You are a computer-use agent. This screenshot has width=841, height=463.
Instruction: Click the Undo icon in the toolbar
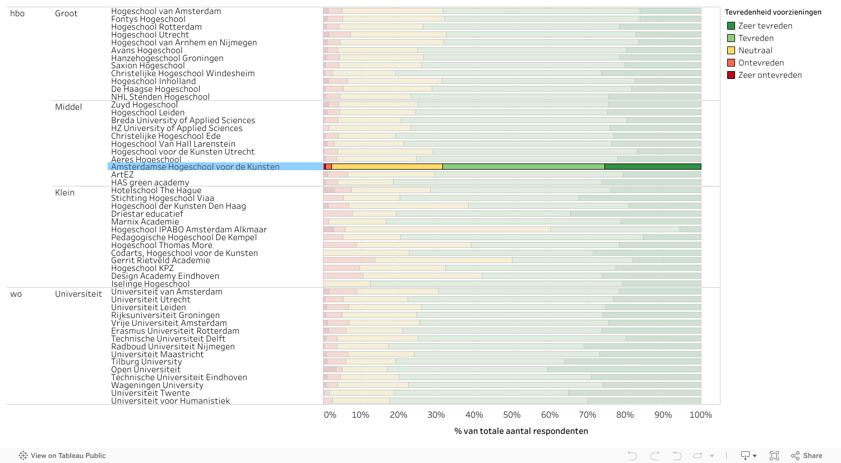click(x=632, y=456)
